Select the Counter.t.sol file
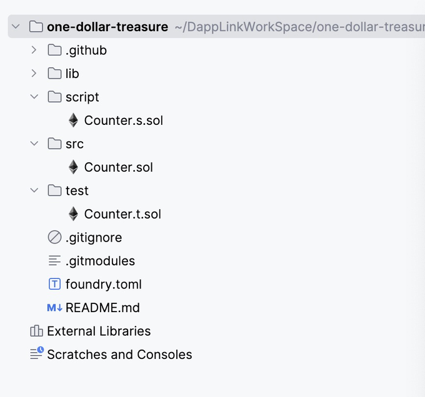Image resolution: width=425 pixels, height=397 pixels. coord(122,214)
